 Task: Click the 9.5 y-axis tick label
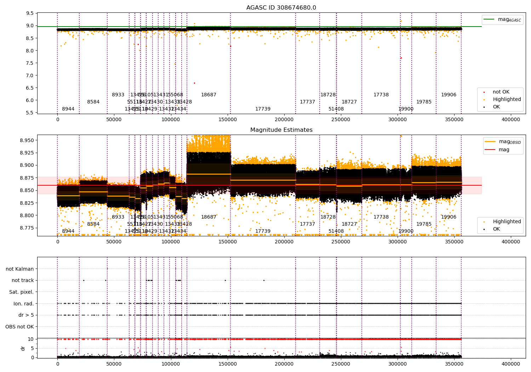[30, 13]
